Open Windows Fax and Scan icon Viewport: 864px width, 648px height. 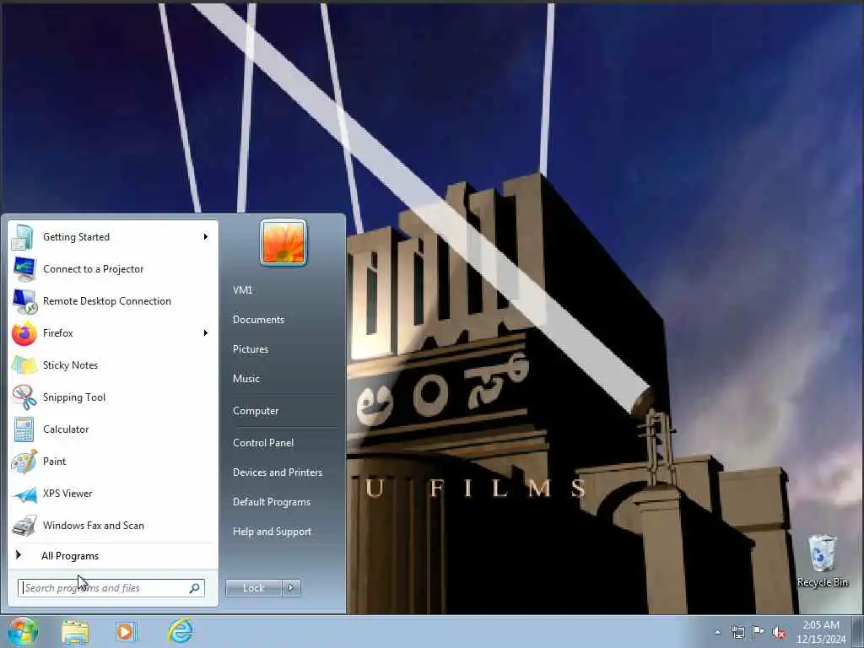point(24,526)
